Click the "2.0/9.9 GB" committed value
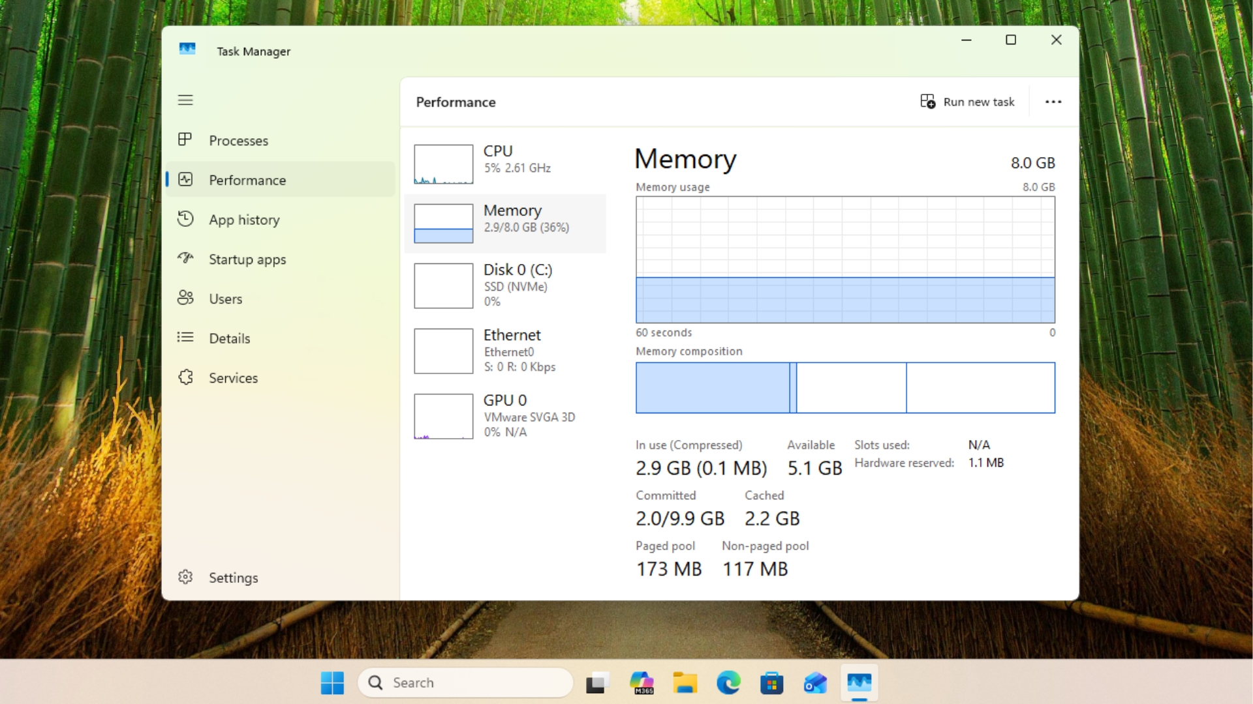 (x=680, y=518)
